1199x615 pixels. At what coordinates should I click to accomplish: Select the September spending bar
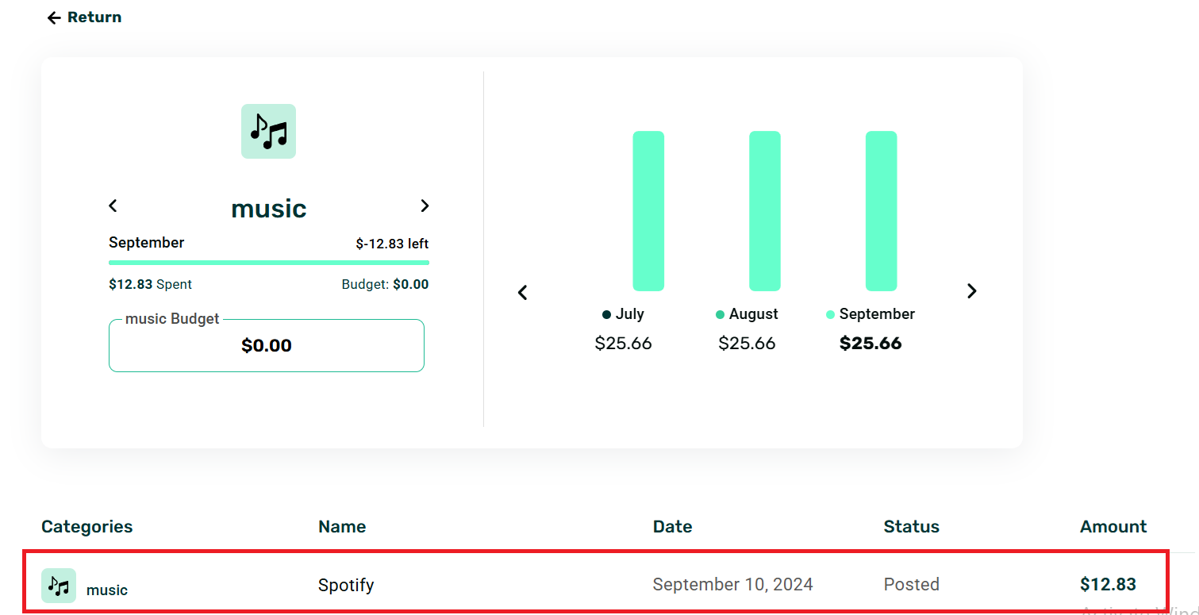coord(881,211)
